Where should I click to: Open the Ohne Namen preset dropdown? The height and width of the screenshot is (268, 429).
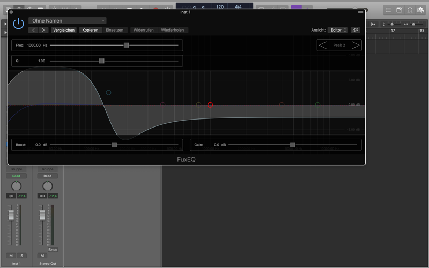68,21
